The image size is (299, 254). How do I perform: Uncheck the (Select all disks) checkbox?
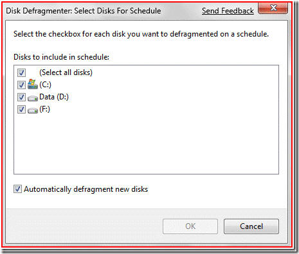coord(21,72)
